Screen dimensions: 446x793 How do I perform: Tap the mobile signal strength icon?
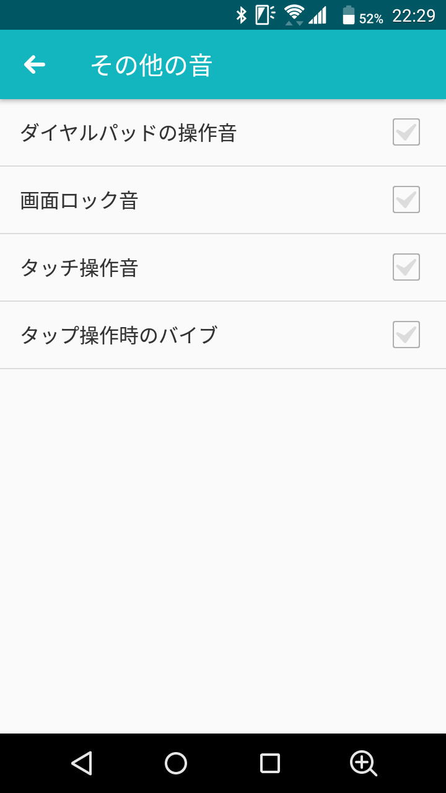[318, 15]
